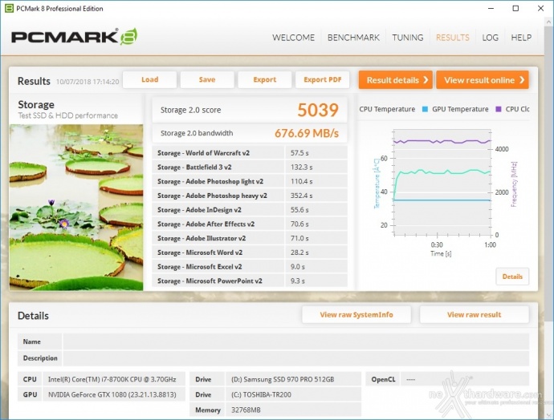
Task: Click the Storage 2.0 score 5039
Action: 318,110
